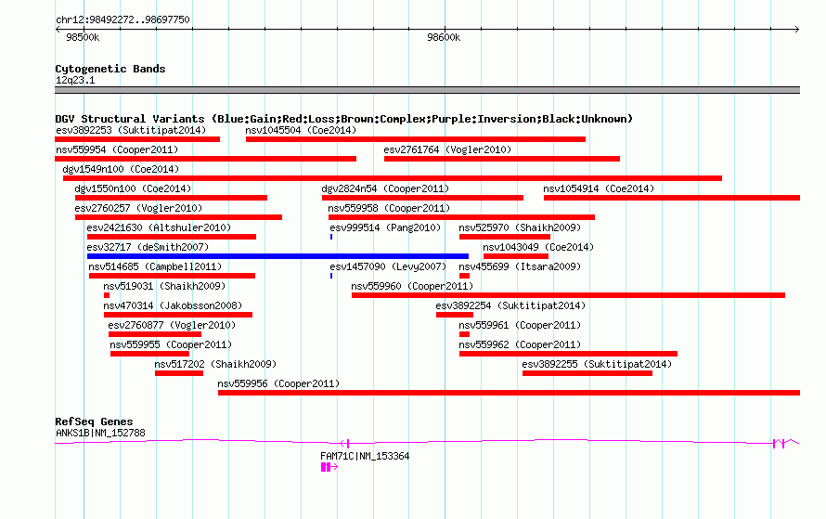Image resolution: width=826 pixels, height=519 pixels.
Task: Click the RefSeq Genes track title
Action: pyautogui.click(x=94, y=422)
